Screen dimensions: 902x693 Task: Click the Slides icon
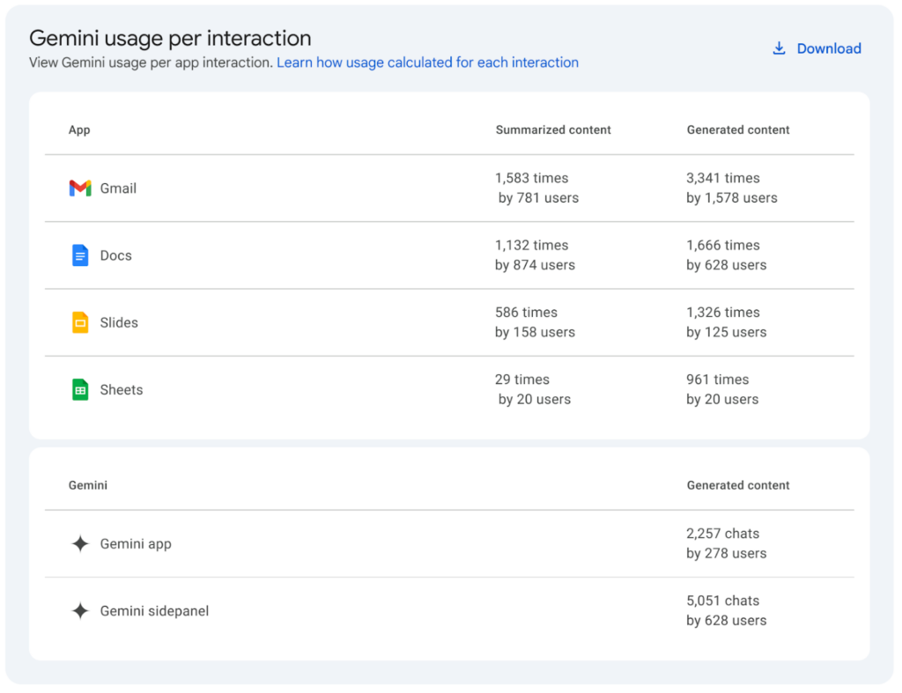(x=81, y=322)
